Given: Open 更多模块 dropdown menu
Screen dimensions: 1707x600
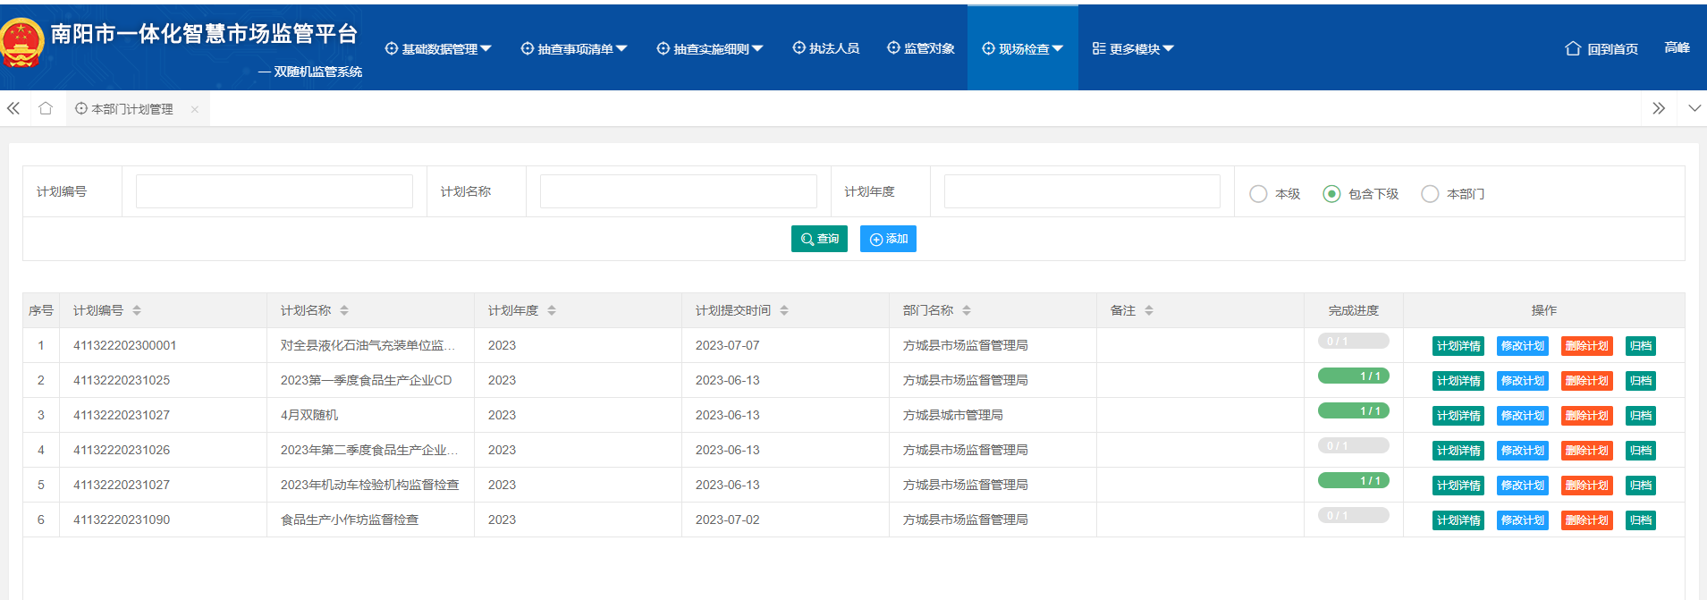Looking at the screenshot, I should (1133, 48).
